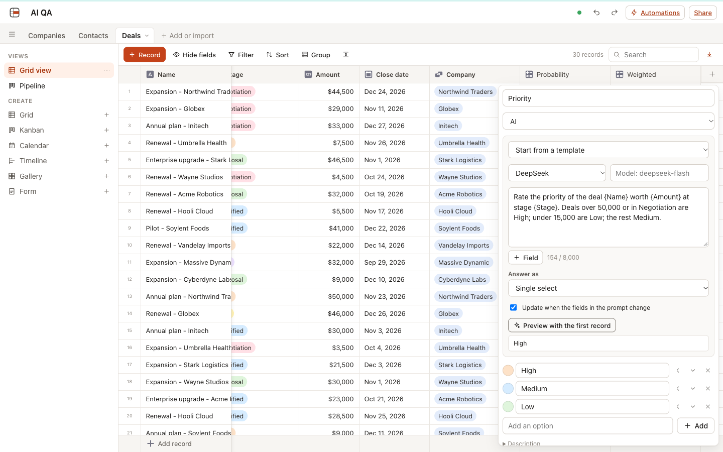Move the Medium option down with its chevron
The height and width of the screenshot is (452, 723).
[693, 389]
